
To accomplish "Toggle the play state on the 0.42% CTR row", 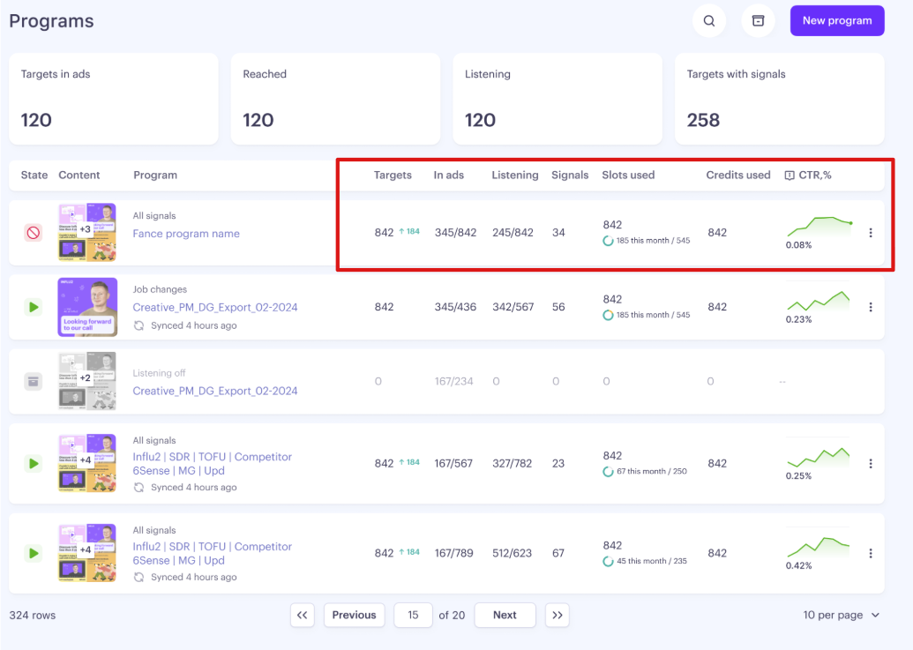I will click(34, 553).
